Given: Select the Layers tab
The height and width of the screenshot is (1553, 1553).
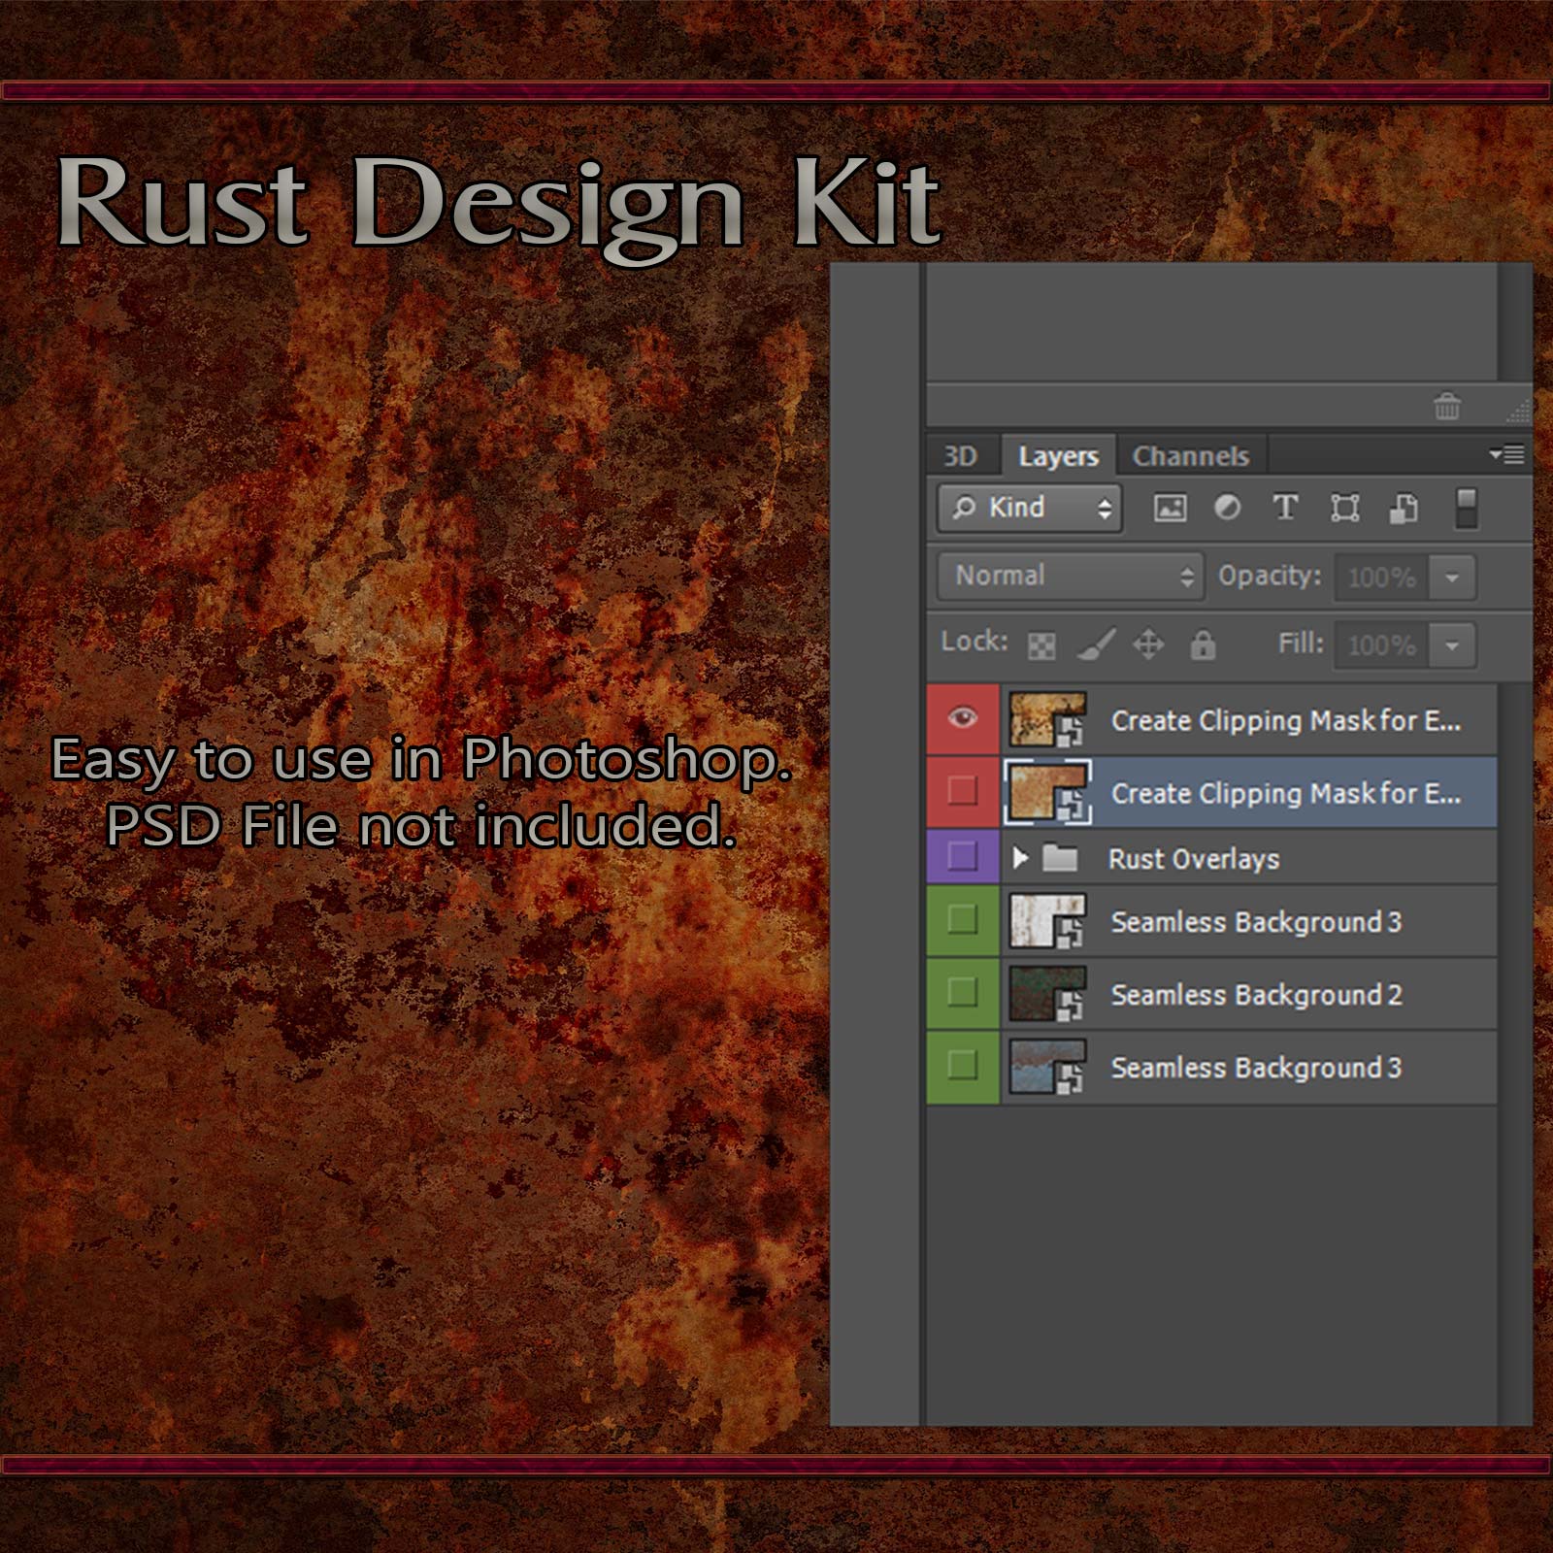Looking at the screenshot, I should (1058, 455).
